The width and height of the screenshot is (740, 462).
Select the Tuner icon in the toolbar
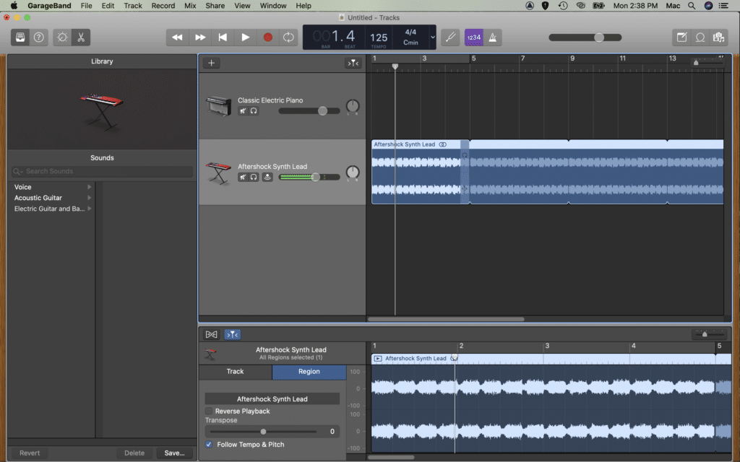click(x=450, y=38)
